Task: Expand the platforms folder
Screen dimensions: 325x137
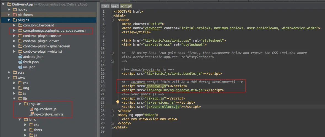Action: point(9,15)
